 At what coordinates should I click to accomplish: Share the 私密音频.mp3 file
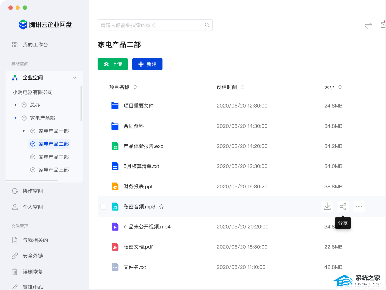pos(343,206)
